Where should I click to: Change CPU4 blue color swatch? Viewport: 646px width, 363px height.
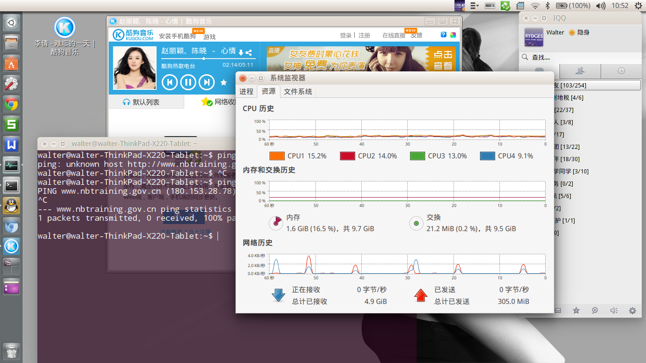pos(488,156)
